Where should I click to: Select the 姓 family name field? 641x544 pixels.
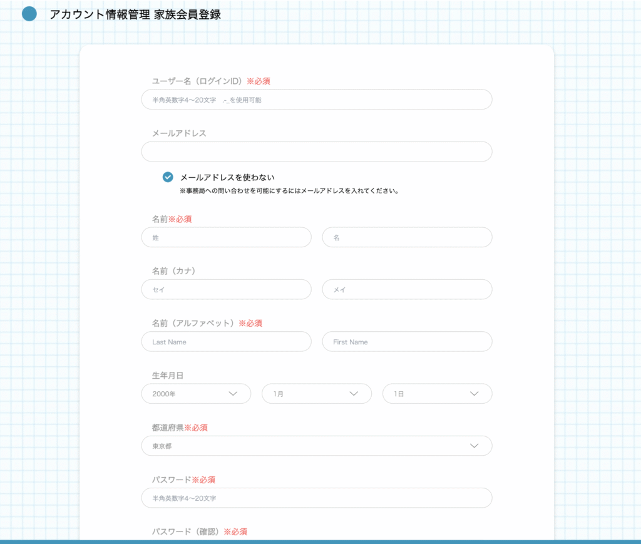coord(226,237)
